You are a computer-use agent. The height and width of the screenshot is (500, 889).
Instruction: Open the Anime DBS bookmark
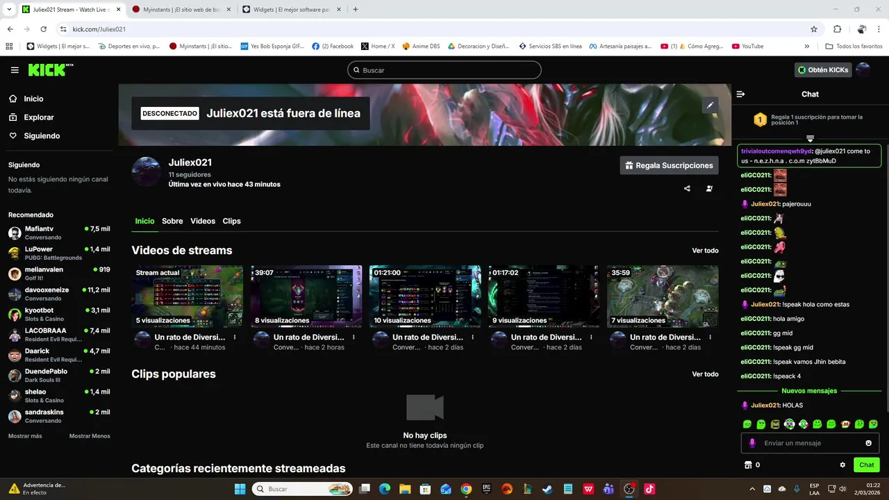point(421,47)
